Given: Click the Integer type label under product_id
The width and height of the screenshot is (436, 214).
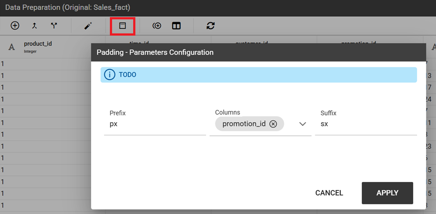Looking at the screenshot, I should pos(30,51).
